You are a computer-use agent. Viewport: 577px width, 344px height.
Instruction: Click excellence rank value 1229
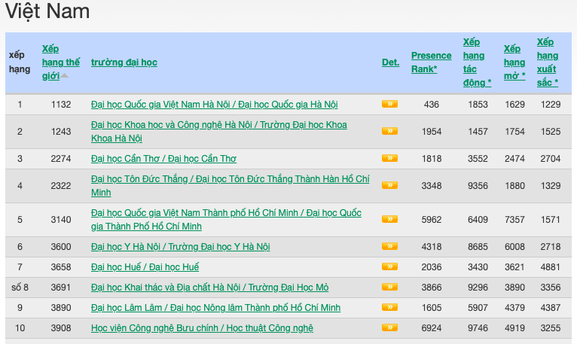551,105
